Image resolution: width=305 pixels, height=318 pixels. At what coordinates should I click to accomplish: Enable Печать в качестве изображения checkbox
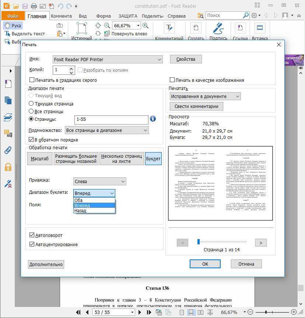pyautogui.click(x=172, y=80)
